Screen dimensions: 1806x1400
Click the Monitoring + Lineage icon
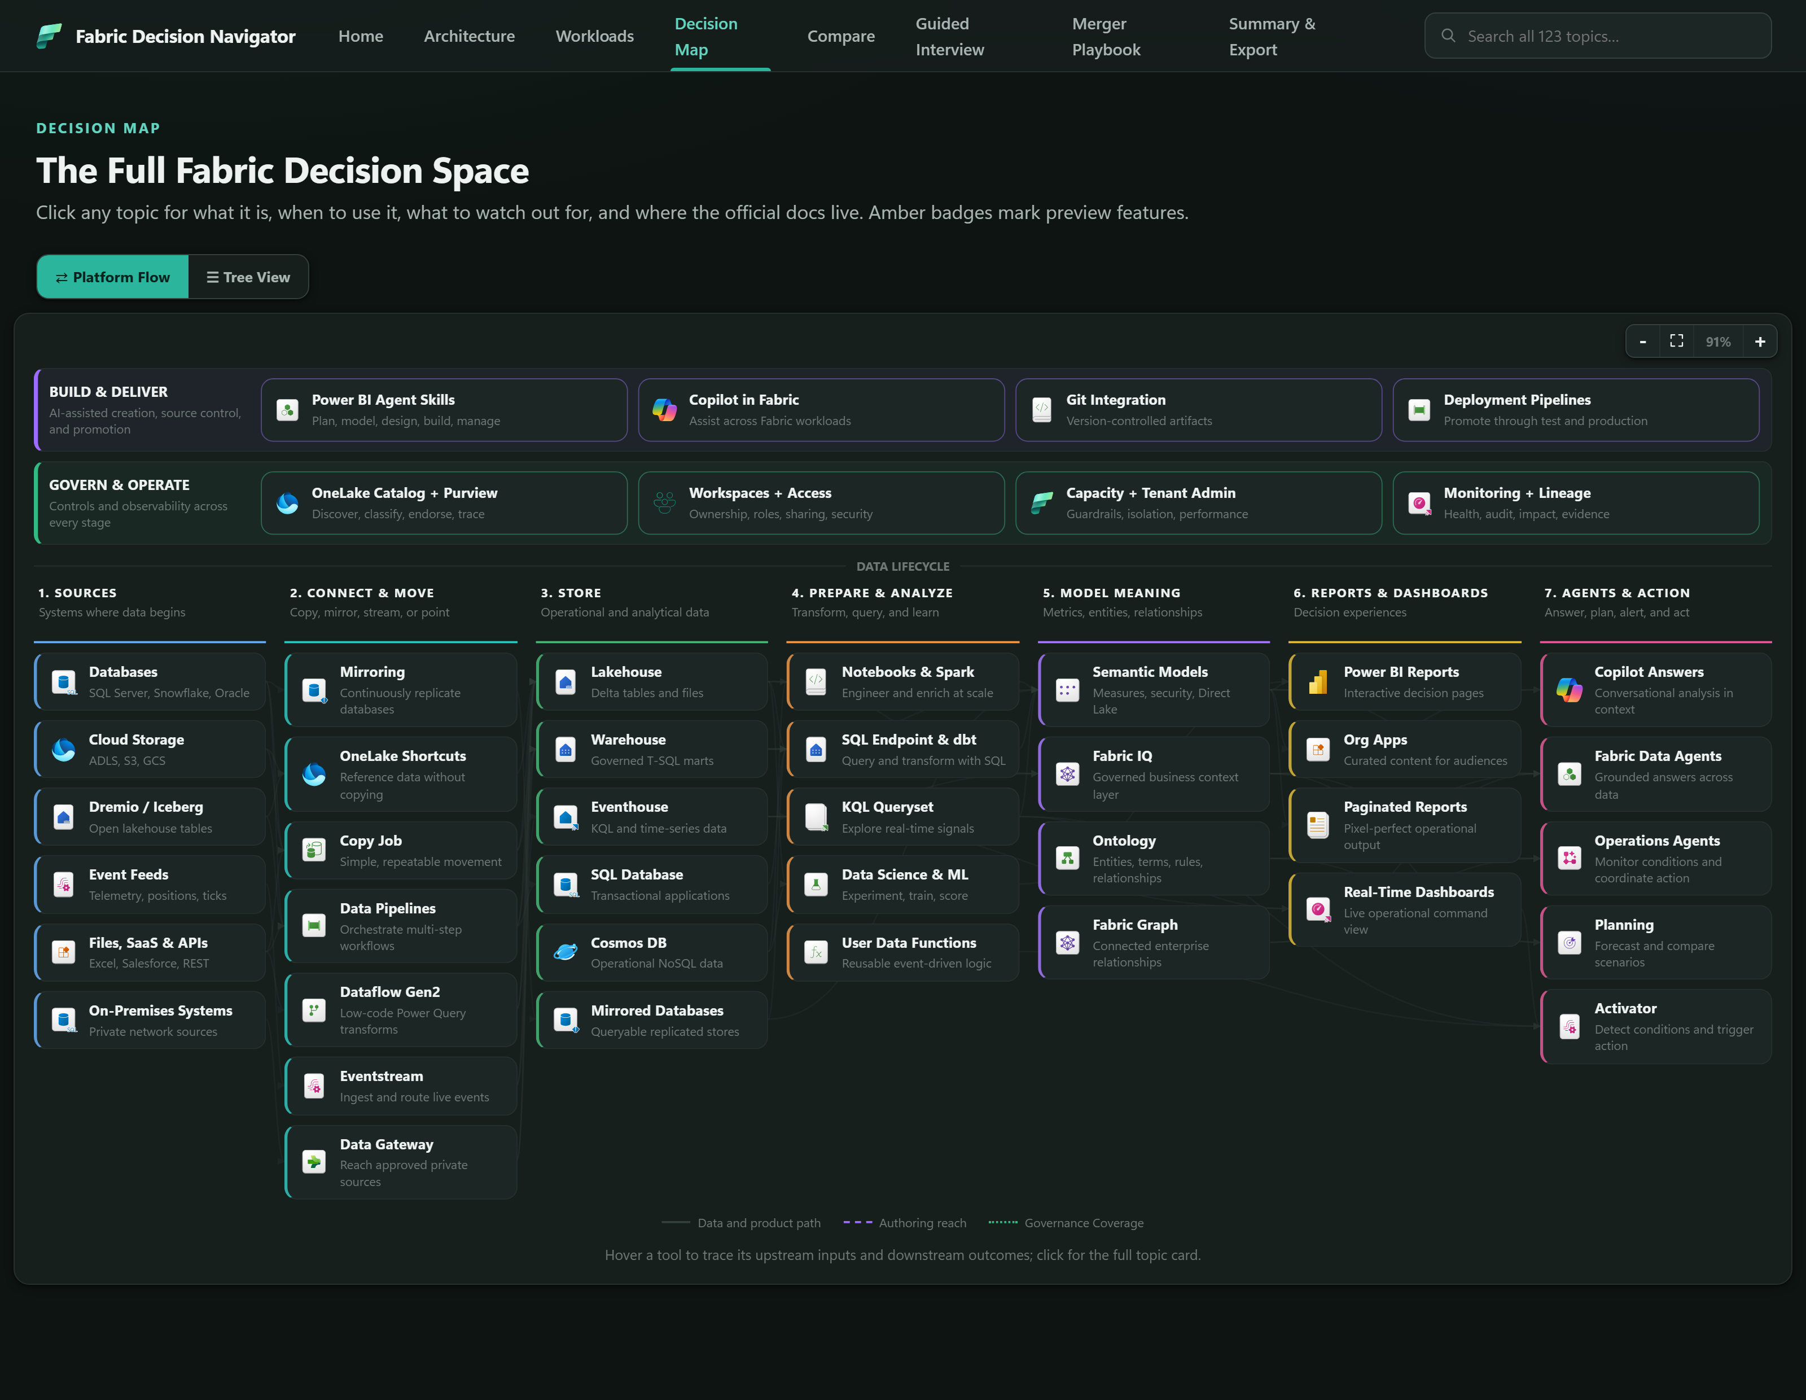pos(1419,503)
